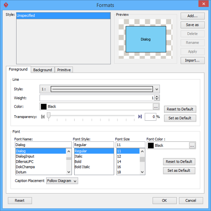Screen dimensions: 211x211
Task: Select Bold in the font style list
Action: point(94,162)
